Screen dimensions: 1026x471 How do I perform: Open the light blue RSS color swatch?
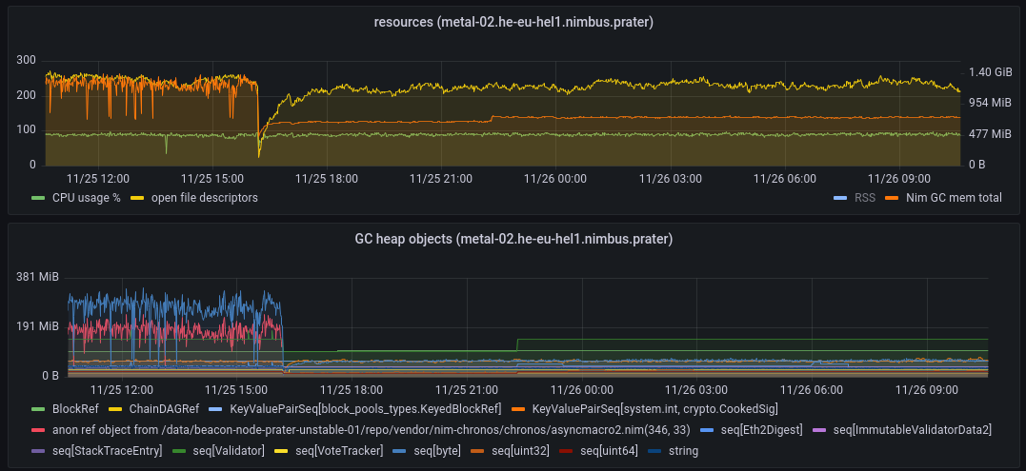[x=840, y=197]
